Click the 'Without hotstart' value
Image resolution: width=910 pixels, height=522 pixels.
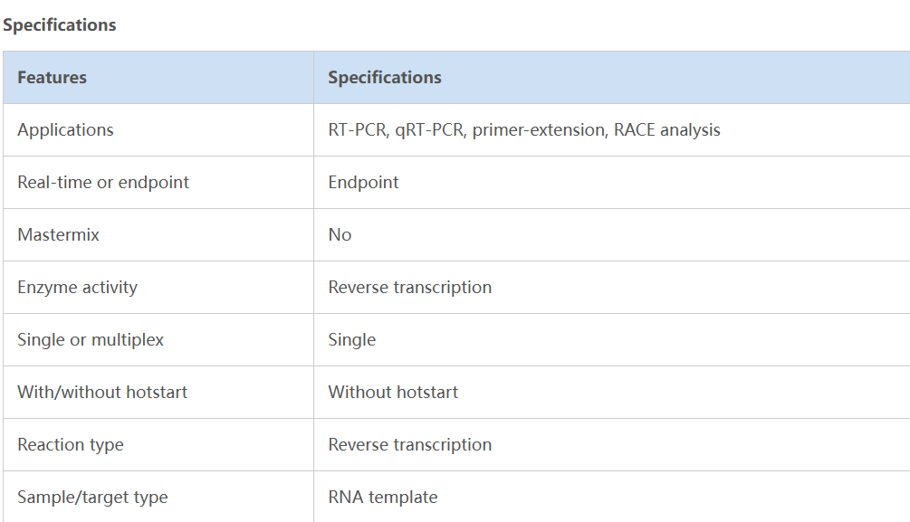pos(393,392)
